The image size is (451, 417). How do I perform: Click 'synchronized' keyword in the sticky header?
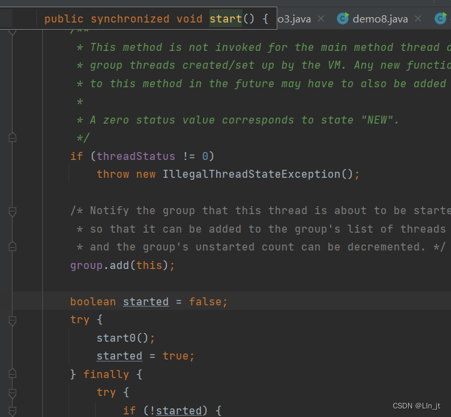click(130, 19)
